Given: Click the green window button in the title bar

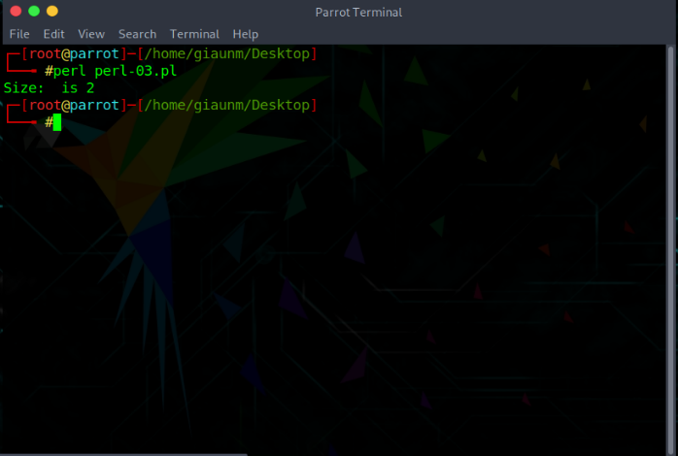Looking at the screenshot, I should (34, 11).
